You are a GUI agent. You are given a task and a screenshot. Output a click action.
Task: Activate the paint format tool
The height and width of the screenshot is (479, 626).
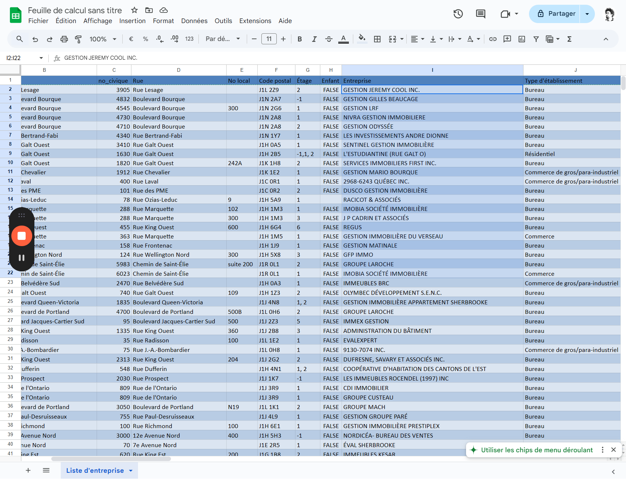(x=78, y=39)
